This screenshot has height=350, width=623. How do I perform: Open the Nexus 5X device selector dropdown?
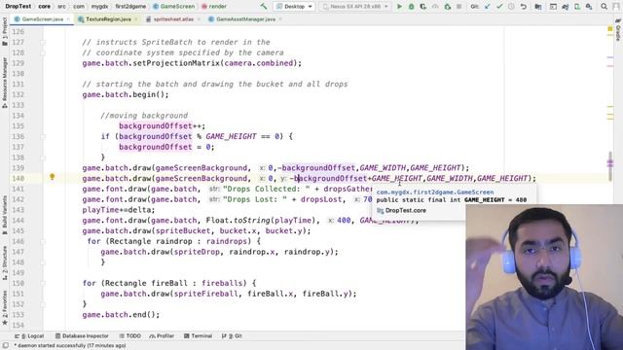point(355,7)
